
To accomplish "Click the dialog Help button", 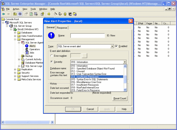I will tap(124, 109).
